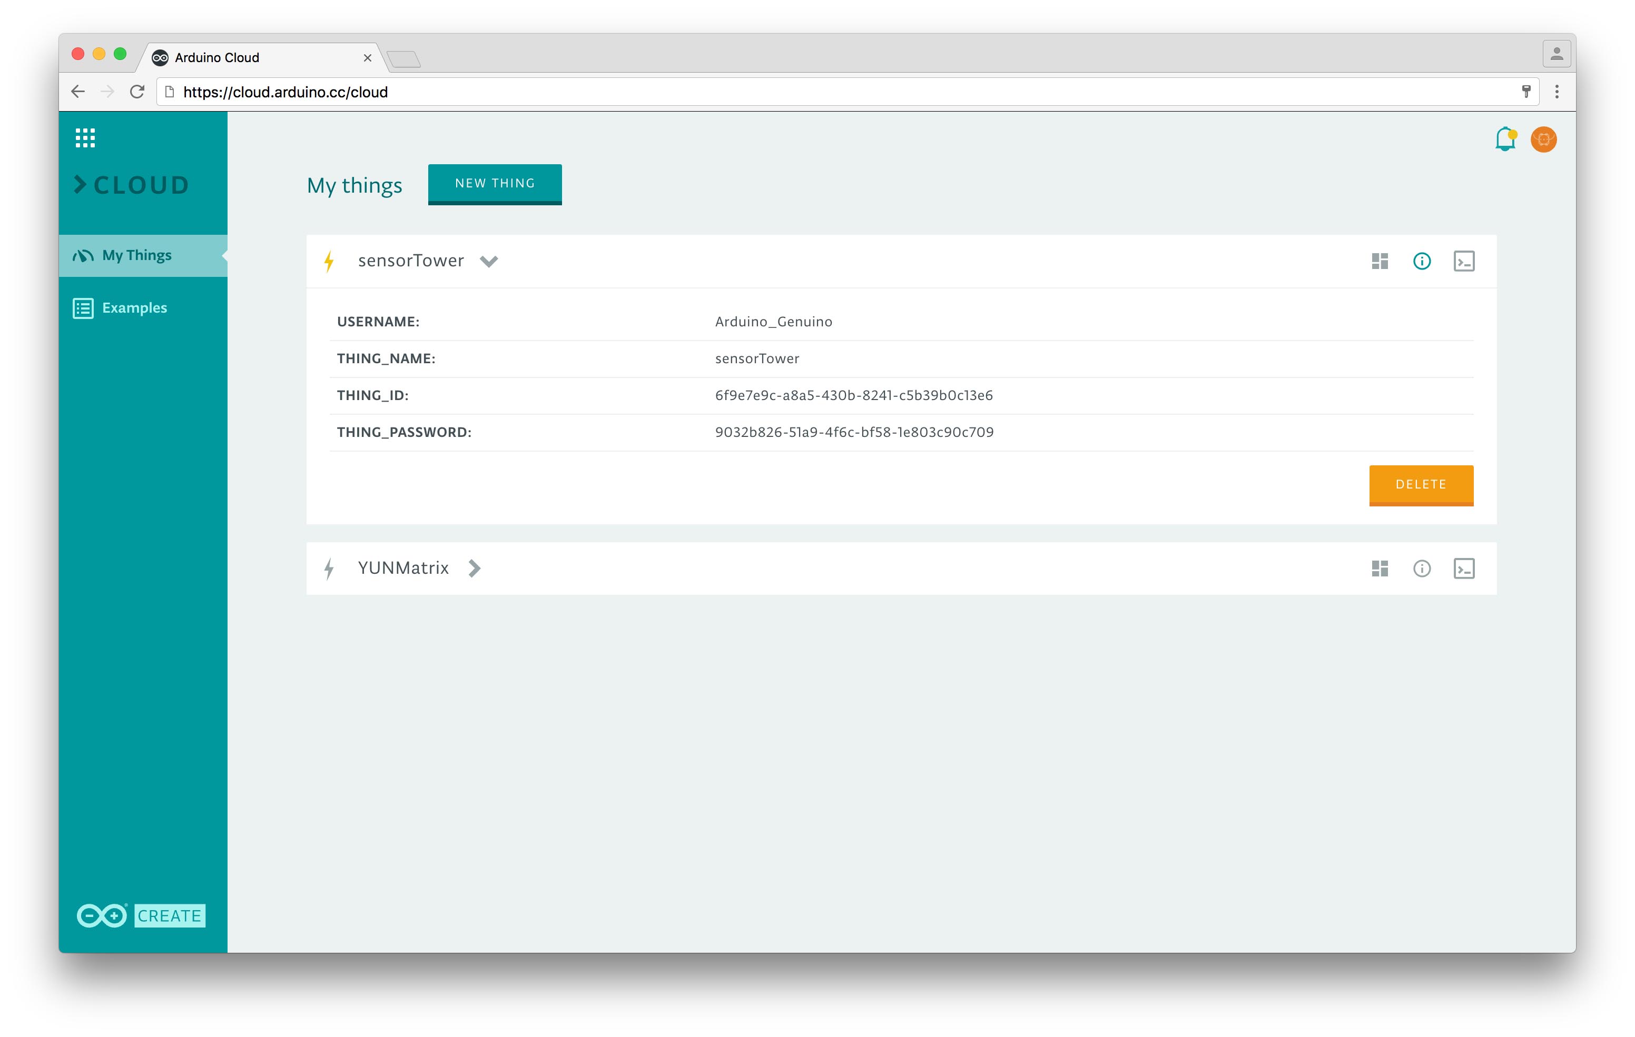Open sensorTower dashboard grid icon
The image size is (1635, 1037).
pyautogui.click(x=1380, y=261)
